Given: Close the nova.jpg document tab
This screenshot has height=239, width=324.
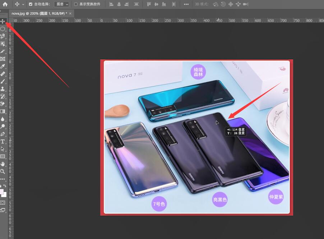Looking at the screenshot, I should 70,13.
